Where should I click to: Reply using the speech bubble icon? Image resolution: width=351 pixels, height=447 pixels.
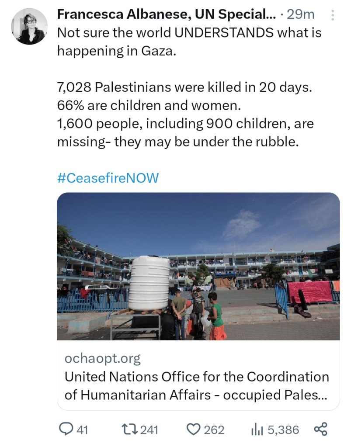[67, 430]
